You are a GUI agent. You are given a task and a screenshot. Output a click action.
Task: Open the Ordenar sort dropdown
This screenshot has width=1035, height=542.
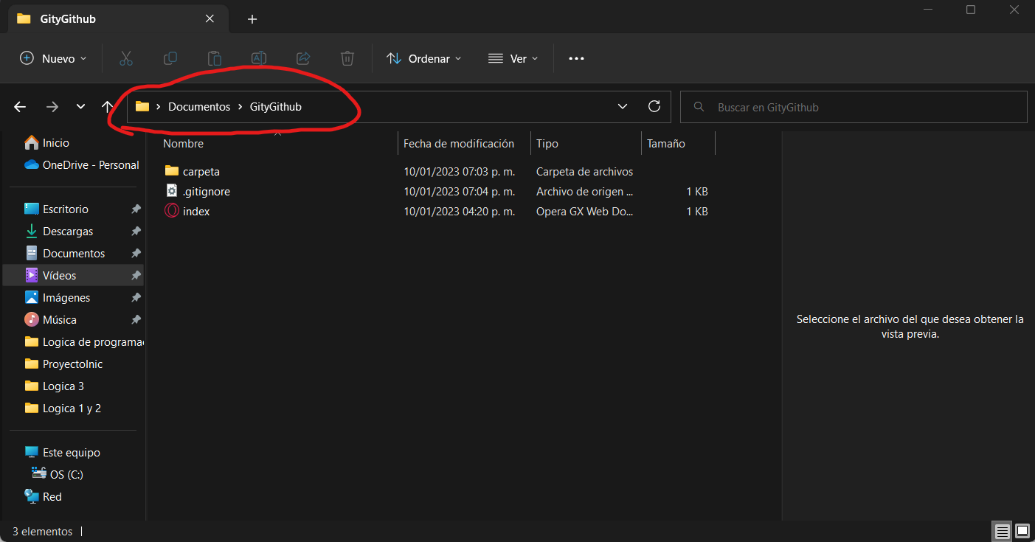click(424, 58)
